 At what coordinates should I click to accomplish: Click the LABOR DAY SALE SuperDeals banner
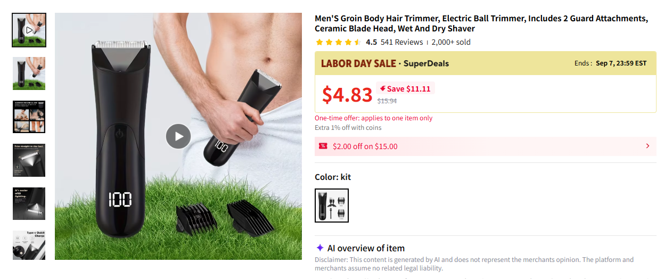pyautogui.click(x=485, y=63)
